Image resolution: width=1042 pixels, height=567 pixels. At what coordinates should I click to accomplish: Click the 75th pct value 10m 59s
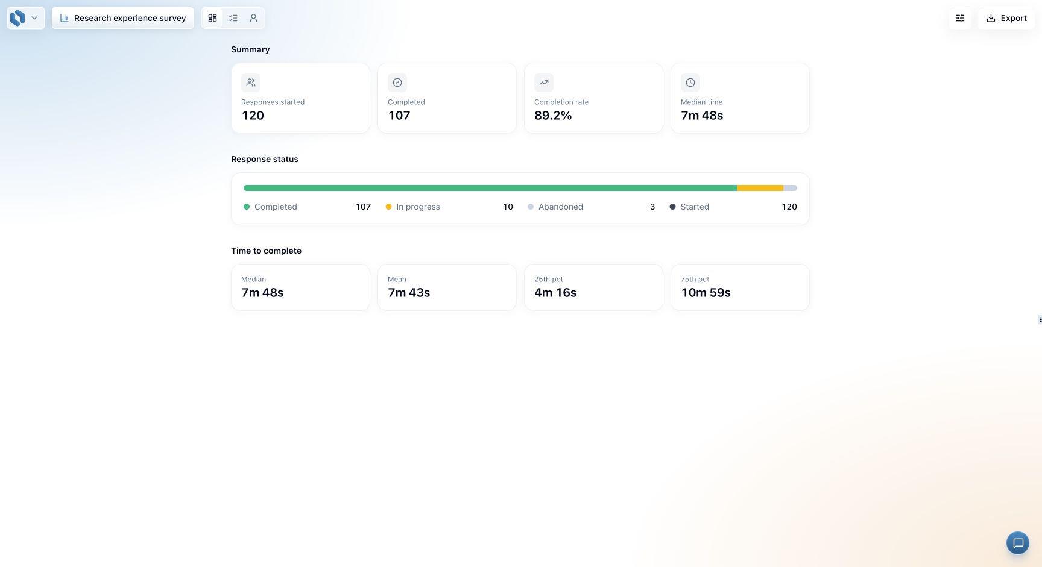coord(706,293)
